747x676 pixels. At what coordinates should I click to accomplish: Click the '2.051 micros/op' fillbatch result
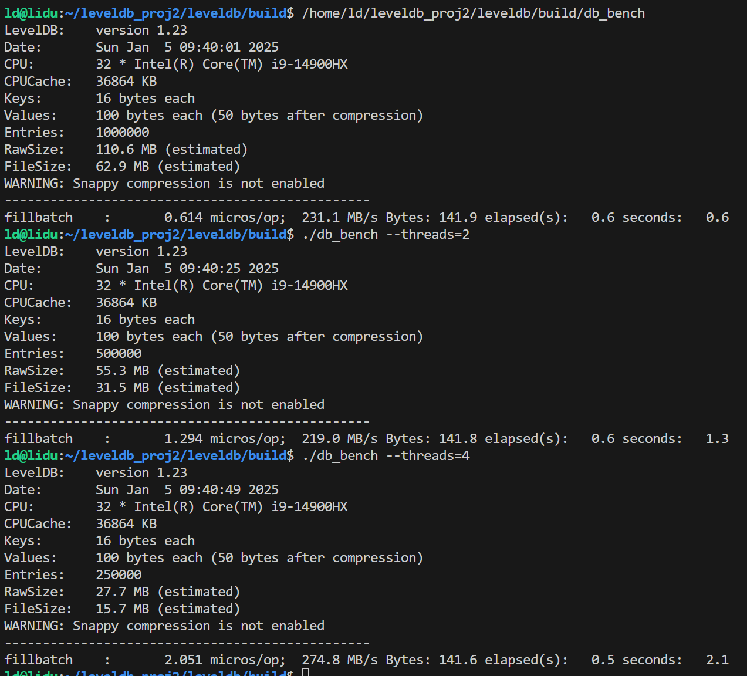(225, 660)
